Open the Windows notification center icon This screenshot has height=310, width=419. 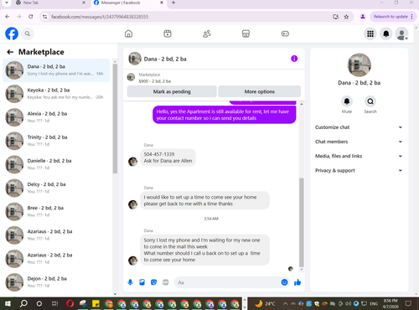click(x=408, y=303)
